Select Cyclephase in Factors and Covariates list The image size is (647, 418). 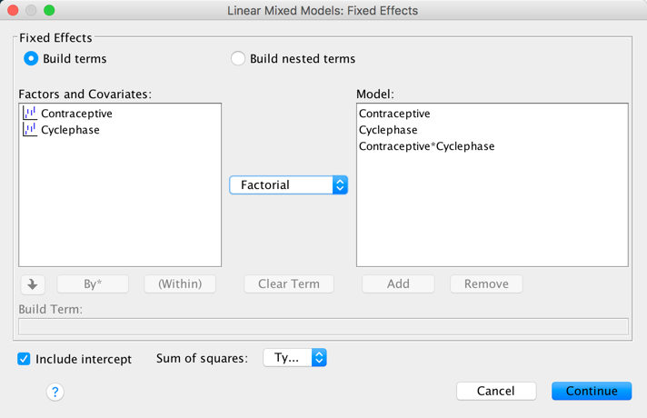pyautogui.click(x=70, y=130)
